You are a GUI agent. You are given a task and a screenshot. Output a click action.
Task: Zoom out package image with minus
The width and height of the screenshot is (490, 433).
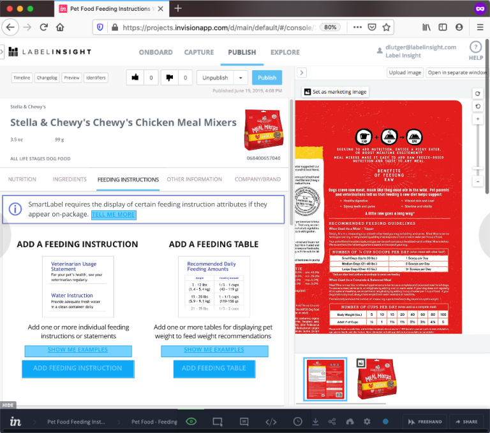477,181
